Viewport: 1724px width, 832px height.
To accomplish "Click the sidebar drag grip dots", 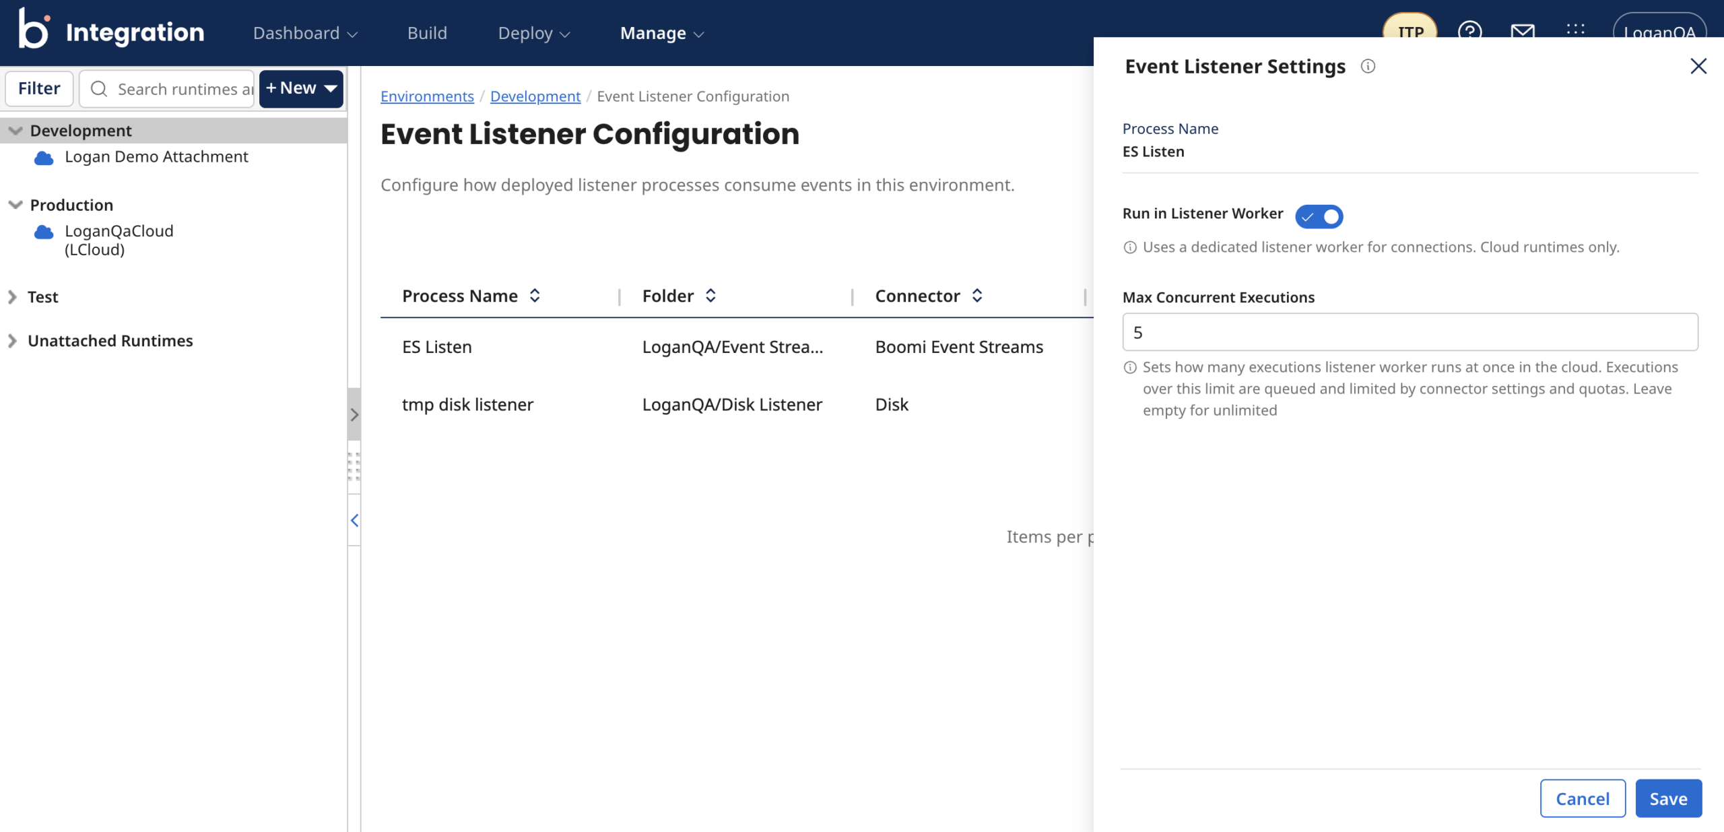I will pyautogui.click(x=354, y=466).
